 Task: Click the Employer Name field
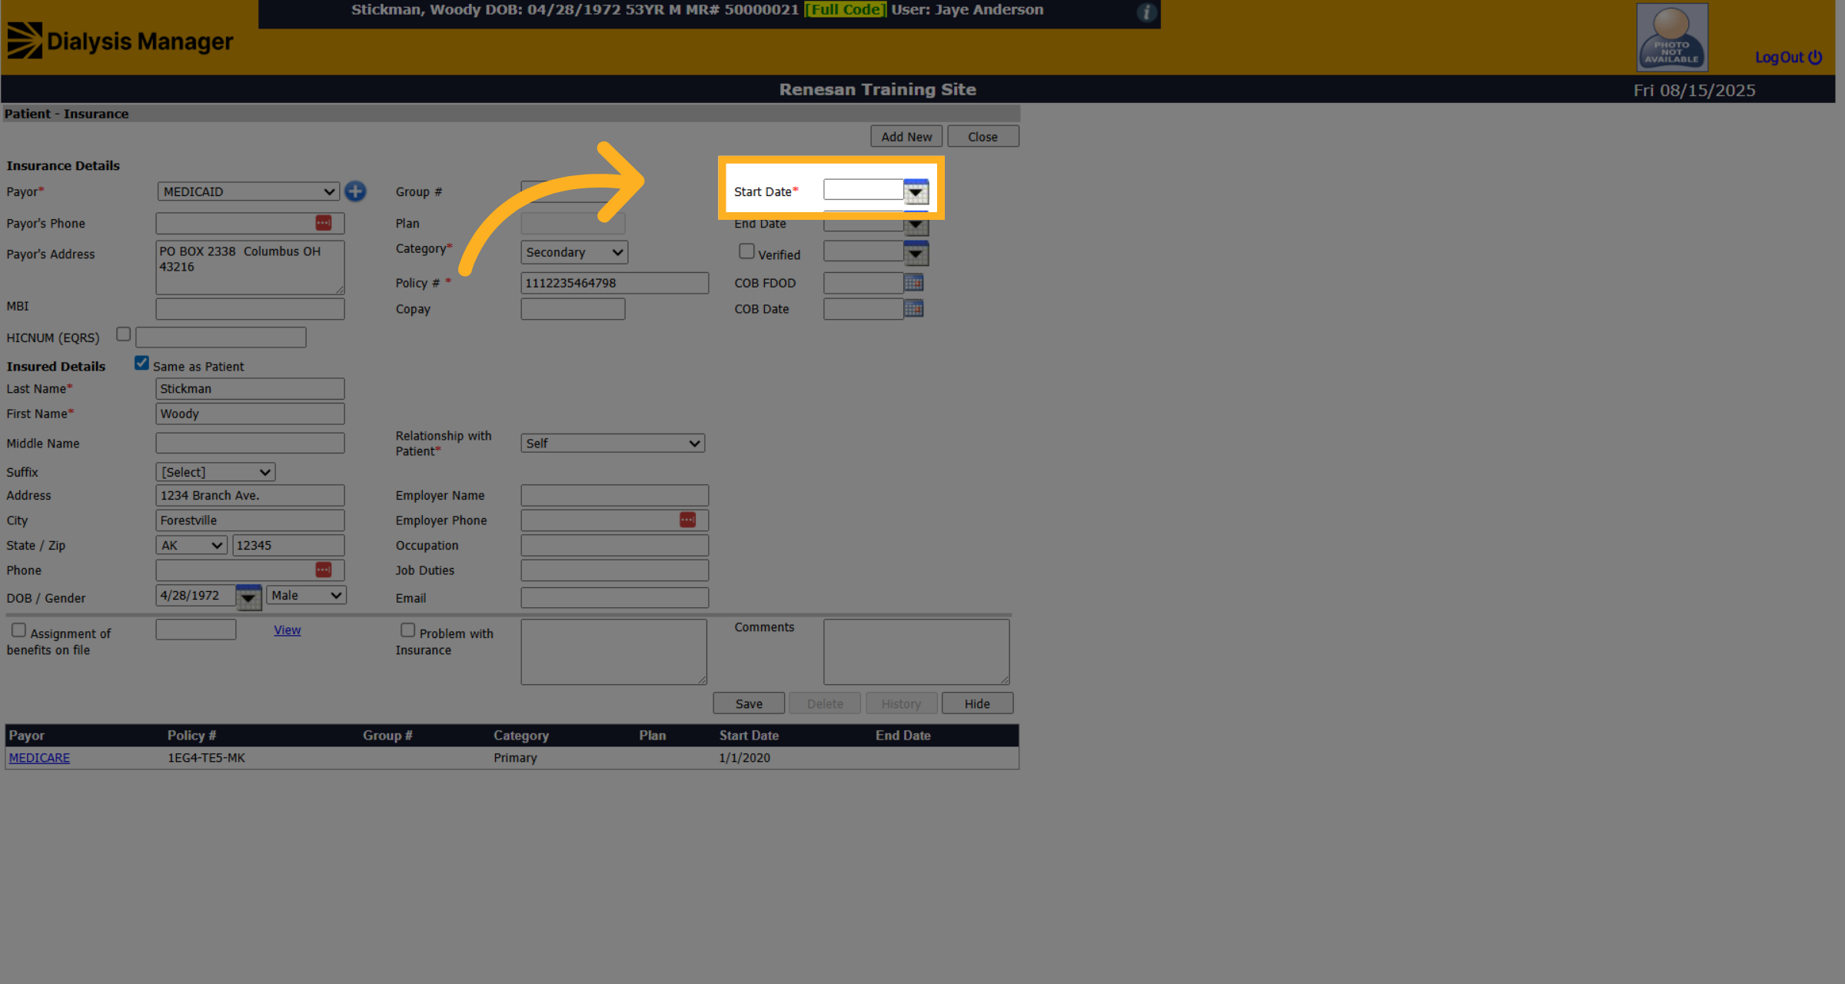click(614, 495)
